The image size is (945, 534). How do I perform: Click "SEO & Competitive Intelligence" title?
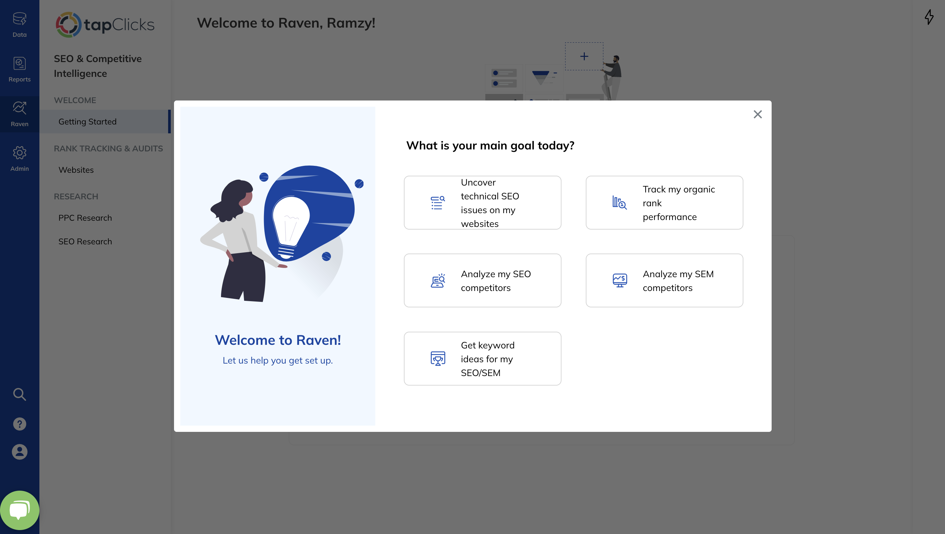(98, 66)
